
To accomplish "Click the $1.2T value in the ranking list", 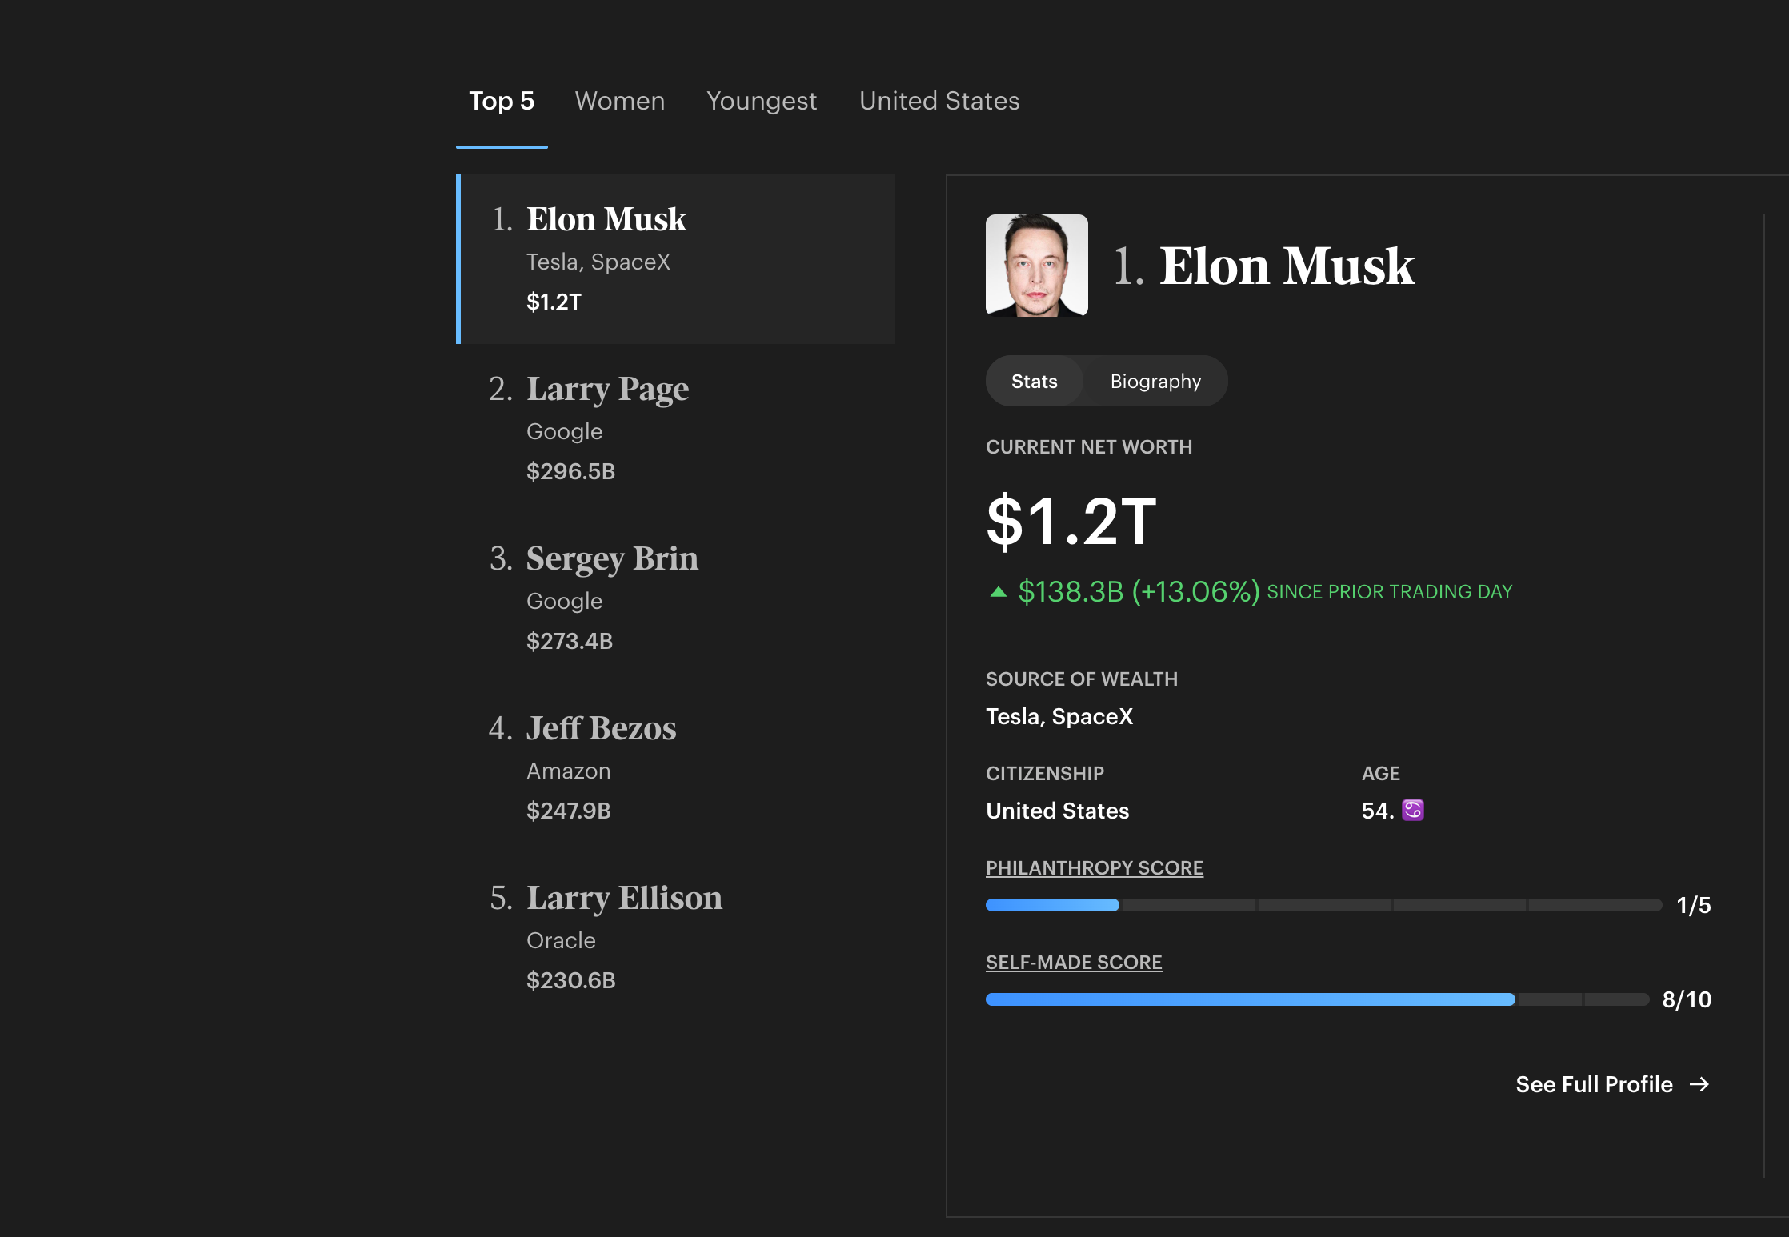I will click(554, 302).
